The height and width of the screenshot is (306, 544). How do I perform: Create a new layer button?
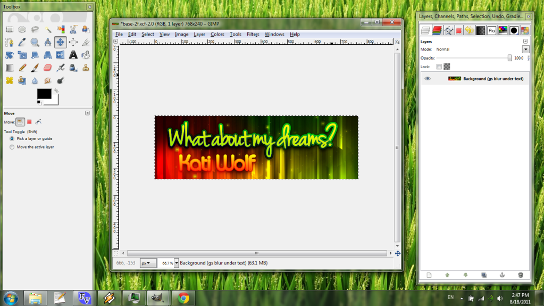pos(429,275)
